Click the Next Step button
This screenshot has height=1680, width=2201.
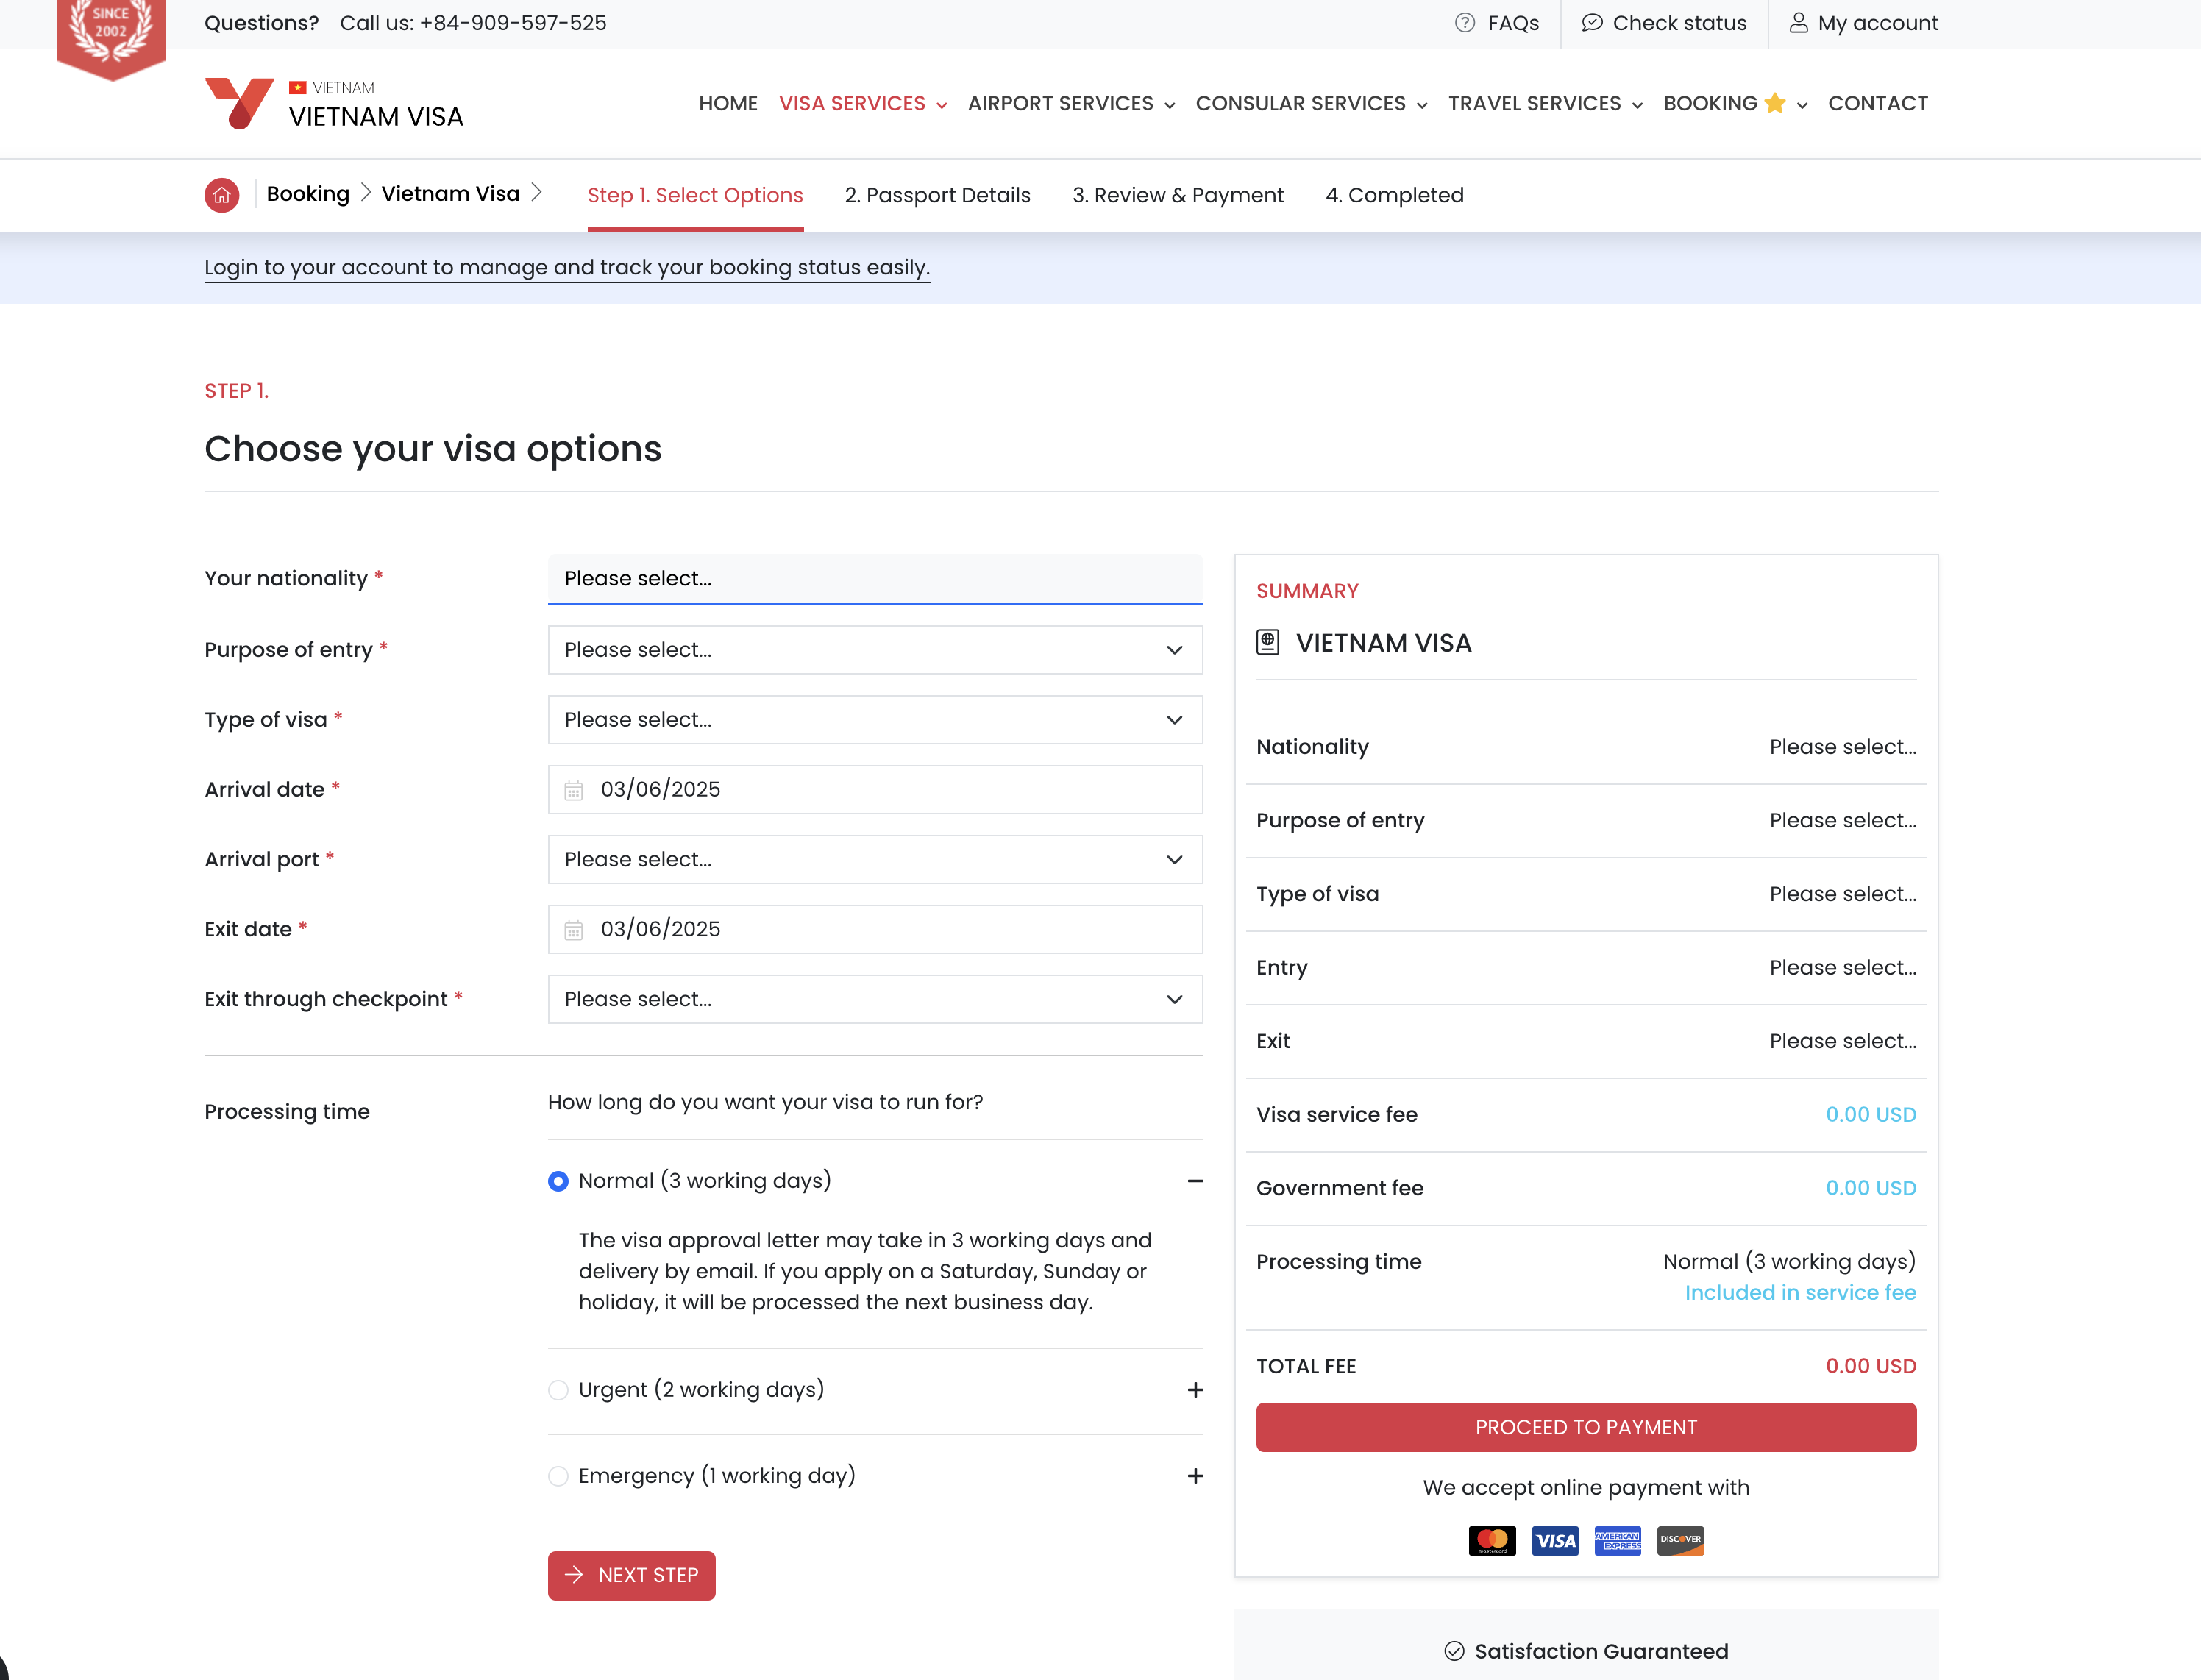coord(631,1575)
